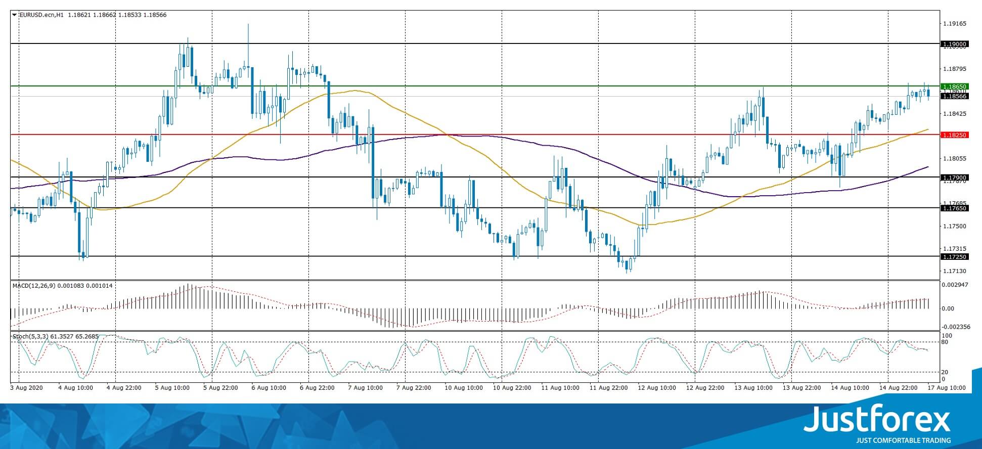Click the 1.17500 value on price axis
This screenshot has width=982, height=449.
(955, 226)
